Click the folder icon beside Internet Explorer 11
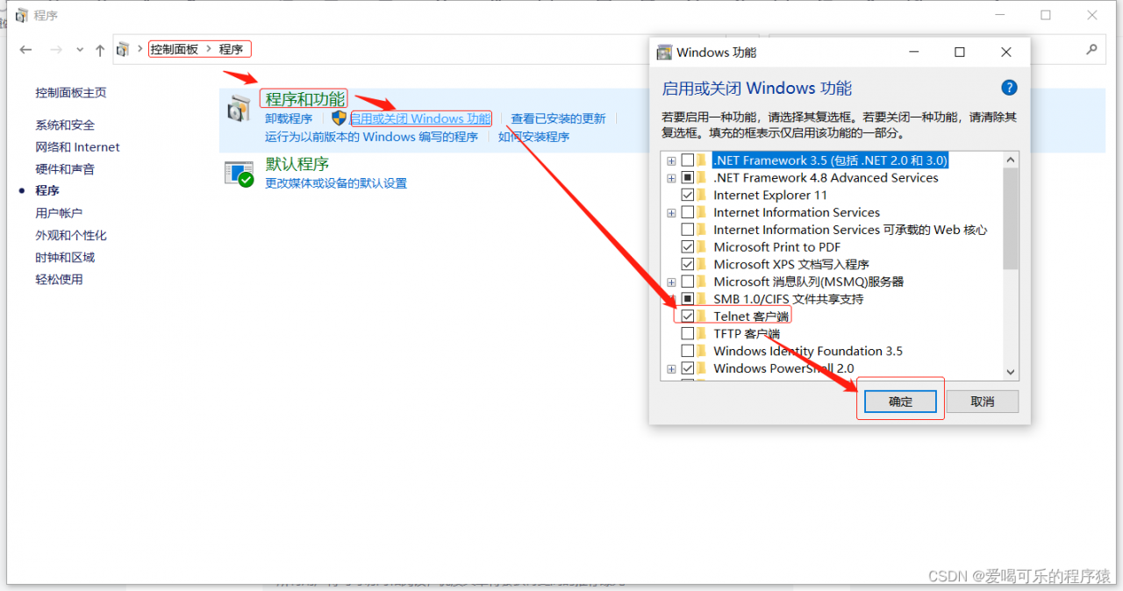 pos(702,195)
